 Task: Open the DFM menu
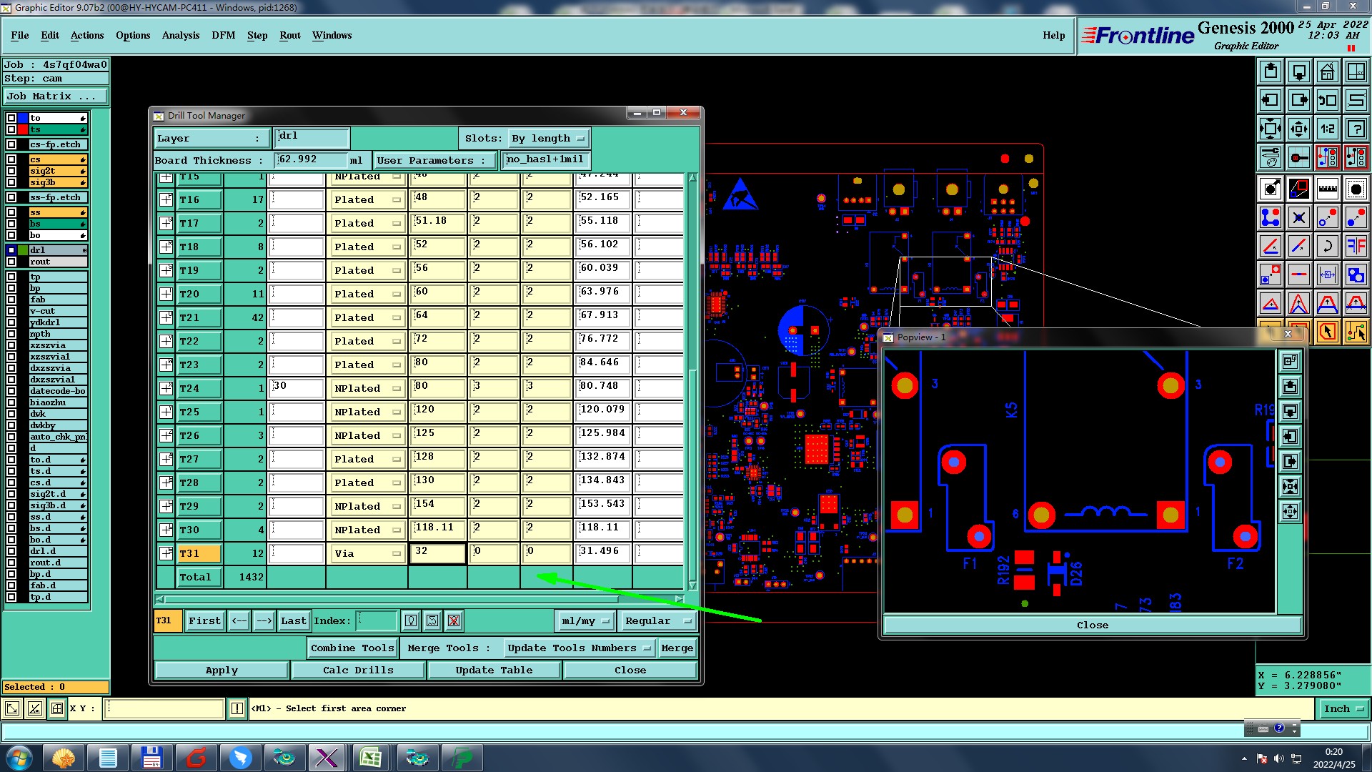tap(223, 35)
